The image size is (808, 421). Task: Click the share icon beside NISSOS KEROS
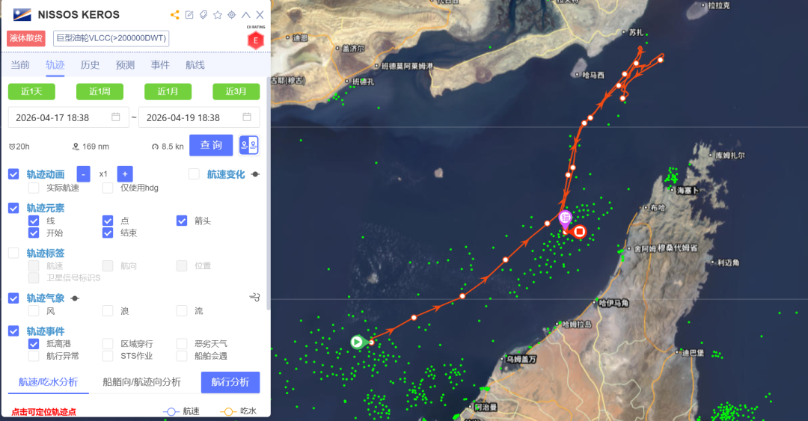point(175,15)
